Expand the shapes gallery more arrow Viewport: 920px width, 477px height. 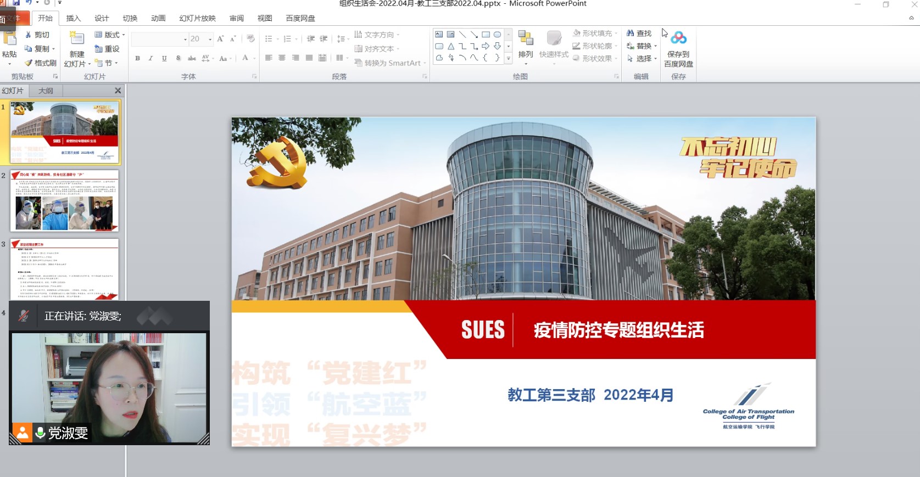tap(509, 58)
